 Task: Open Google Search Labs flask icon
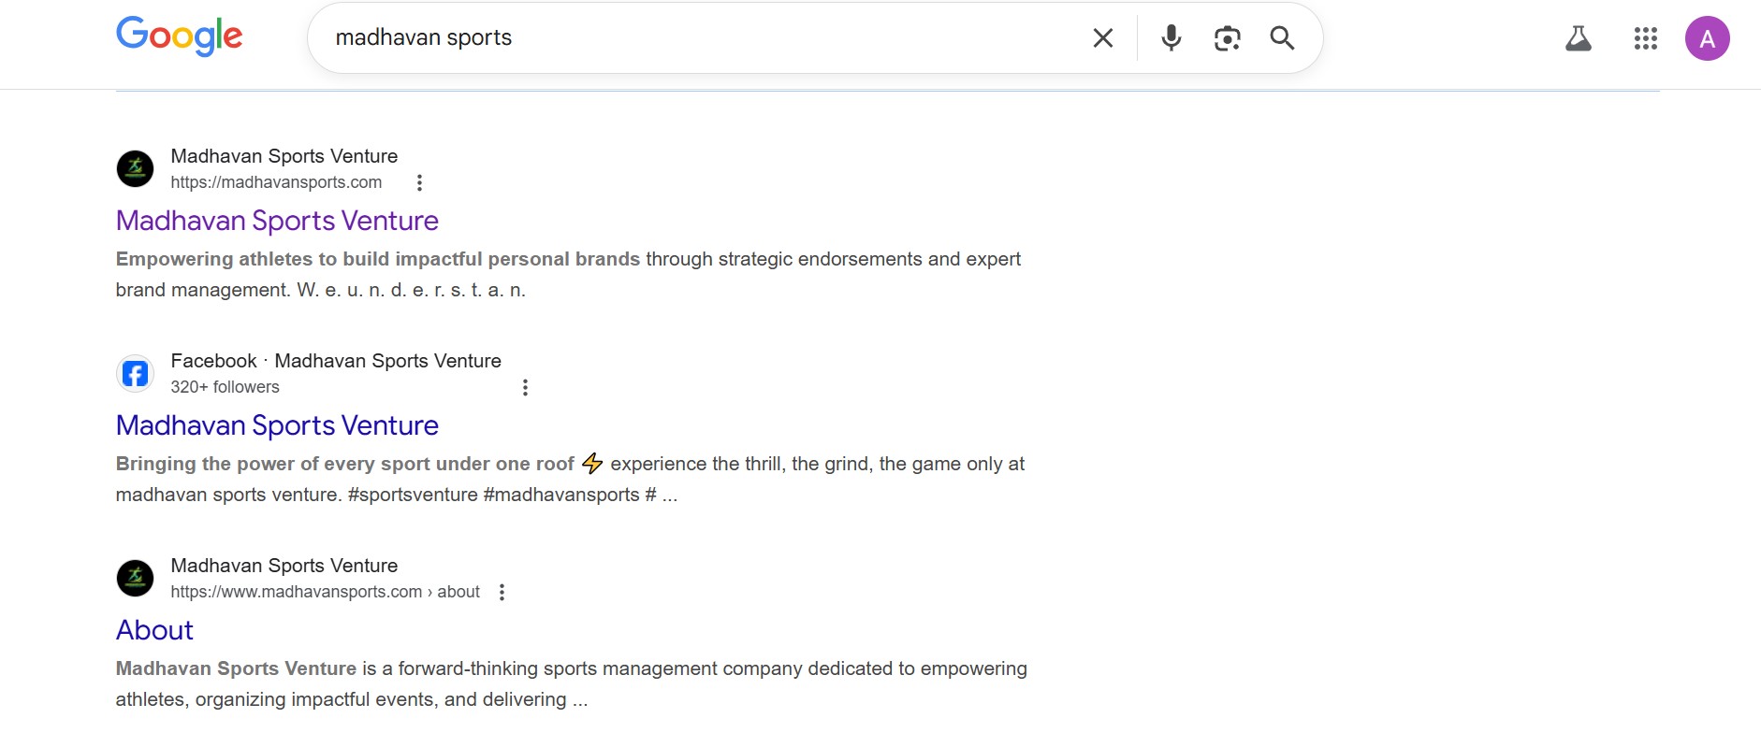tap(1579, 38)
